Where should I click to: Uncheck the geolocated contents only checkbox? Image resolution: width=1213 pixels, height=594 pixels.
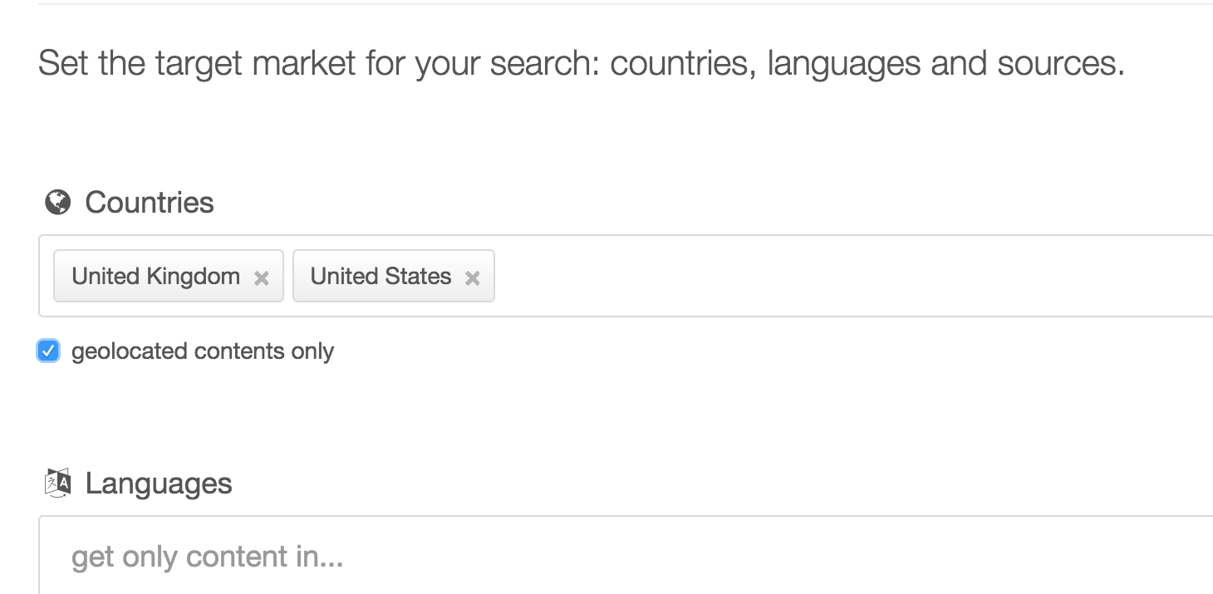click(x=48, y=351)
